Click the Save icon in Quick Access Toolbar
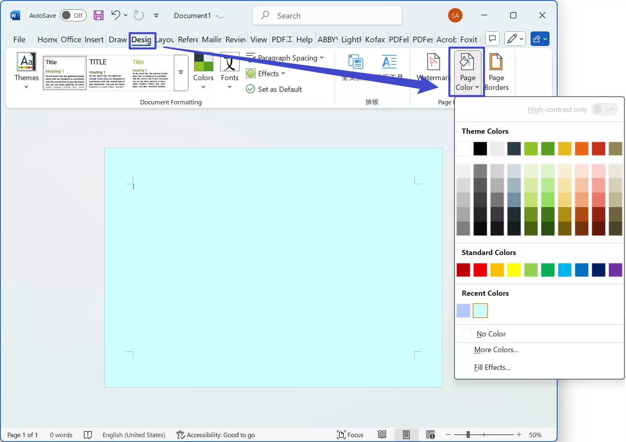This screenshot has height=442, width=626. pos(98,15)
